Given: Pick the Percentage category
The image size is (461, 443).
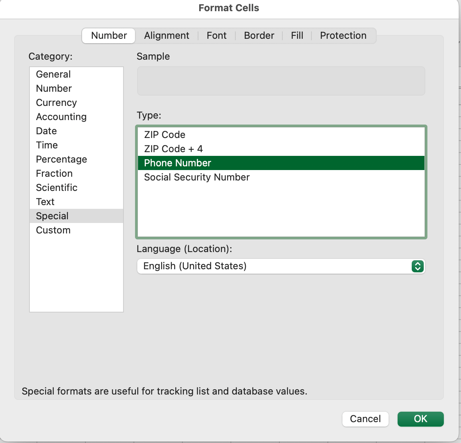Looking at the screenshot, I should point(62,159).
